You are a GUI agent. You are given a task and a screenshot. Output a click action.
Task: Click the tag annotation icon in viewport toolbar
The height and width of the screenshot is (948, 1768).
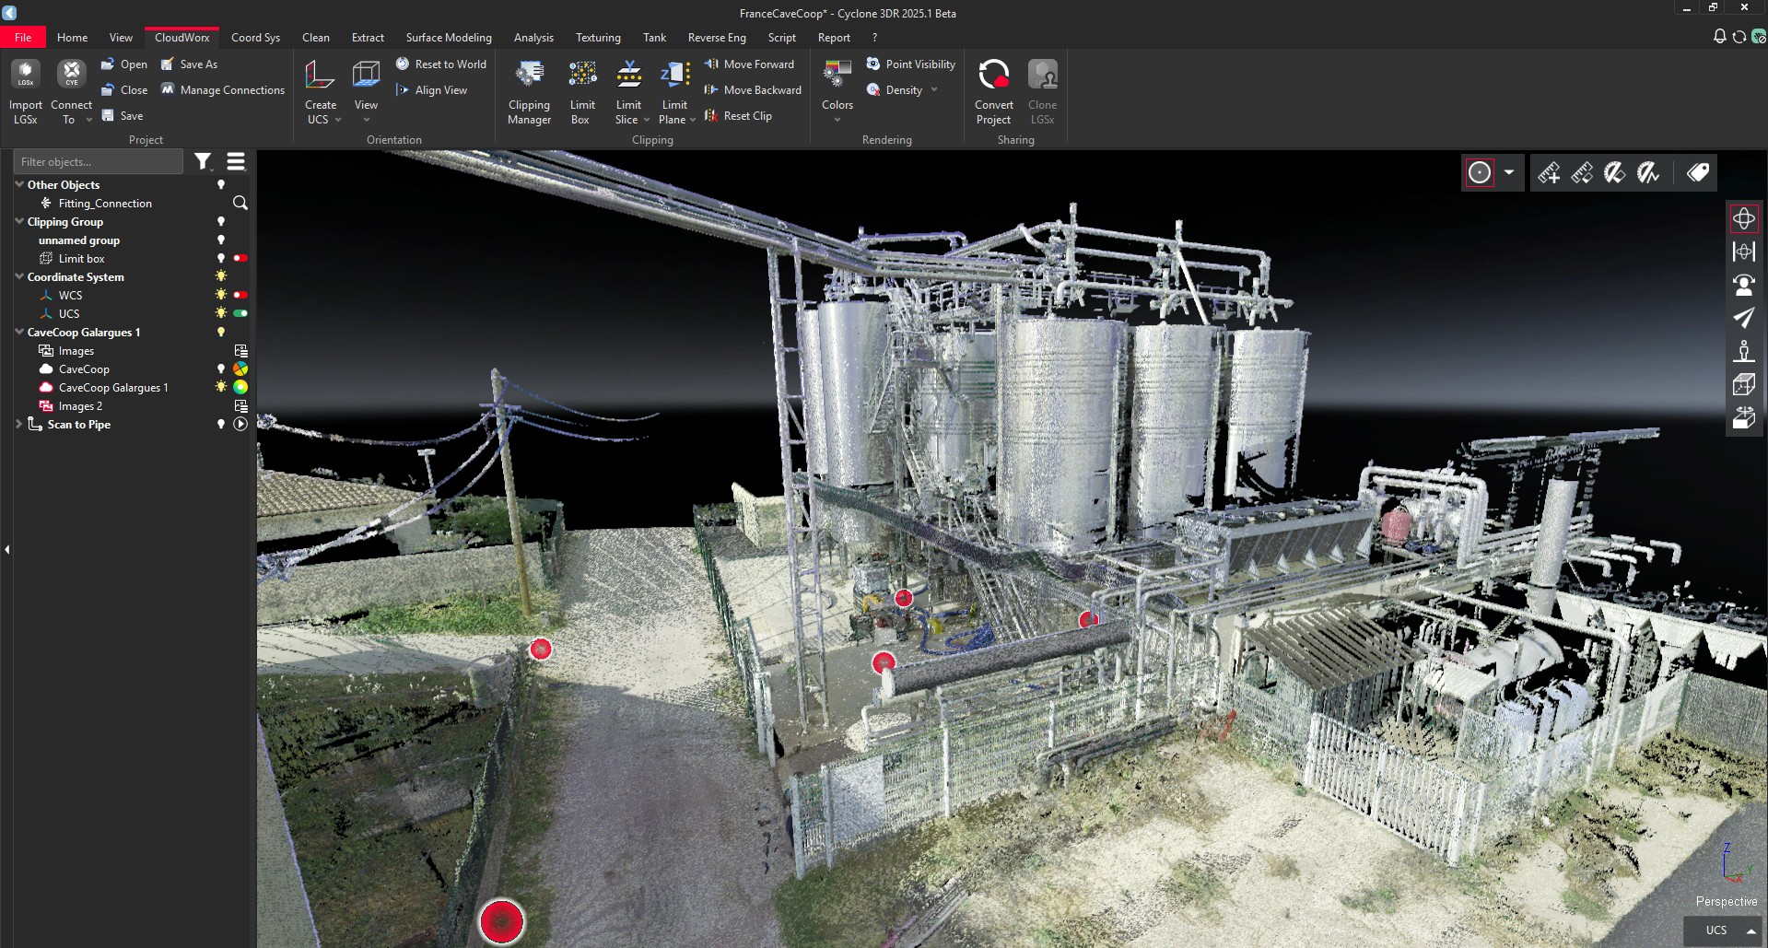(x=1698, y=172)
